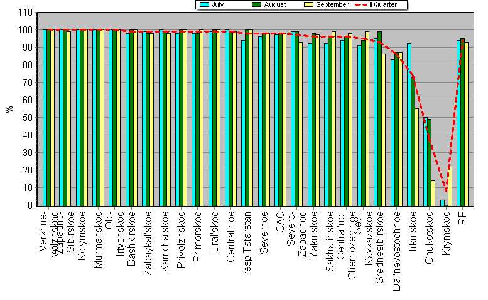Image resolution: width=488 pixels, height=300 pixels.
Task: Click the '%' y-axis title
Action: pos(9,109)
